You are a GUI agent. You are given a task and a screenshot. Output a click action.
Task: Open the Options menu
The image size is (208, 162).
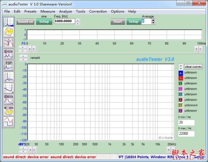click(118, 11)
